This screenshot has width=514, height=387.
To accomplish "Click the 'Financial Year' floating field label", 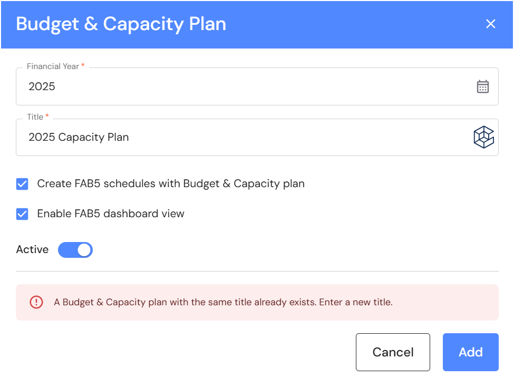I will (53, 66).
